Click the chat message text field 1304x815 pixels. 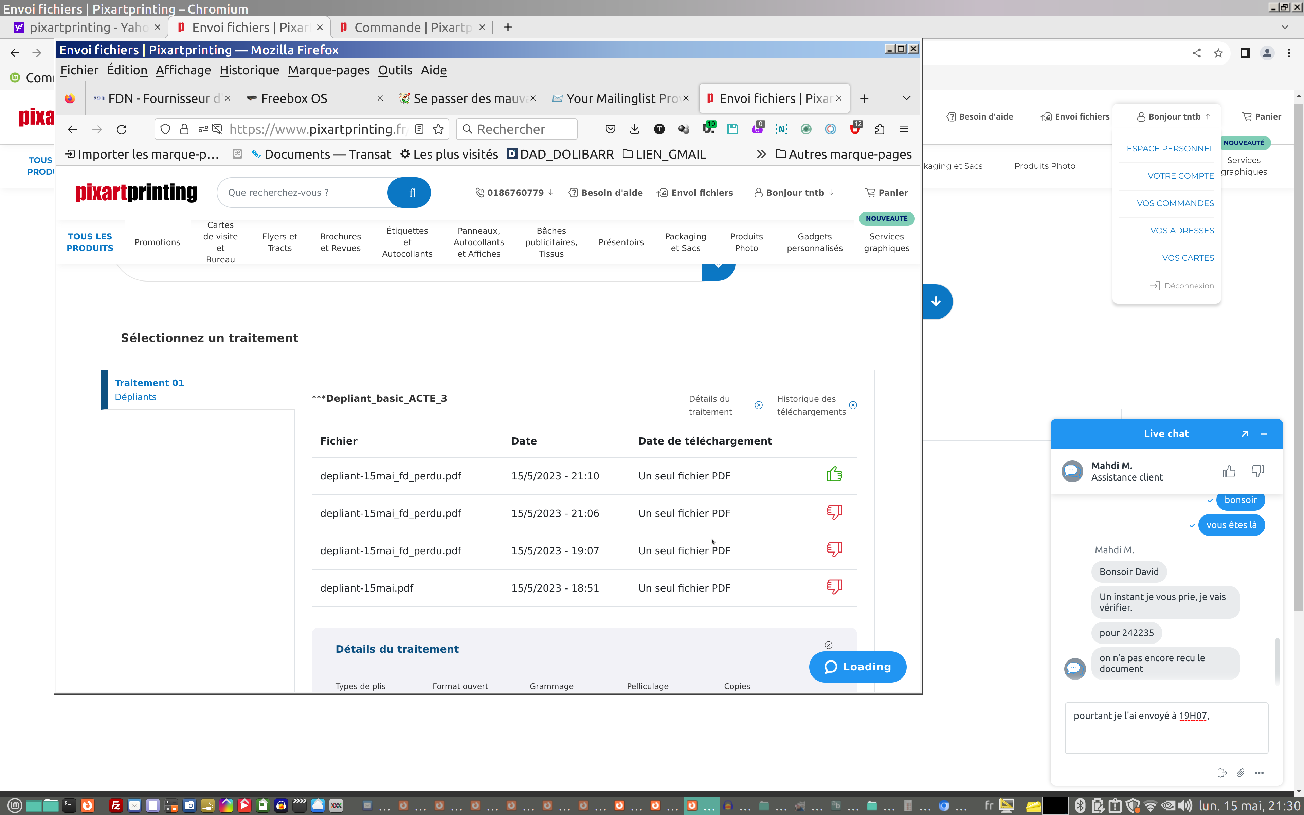pos(1166,728)
